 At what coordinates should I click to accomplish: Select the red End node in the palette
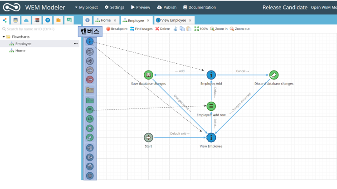90,80
